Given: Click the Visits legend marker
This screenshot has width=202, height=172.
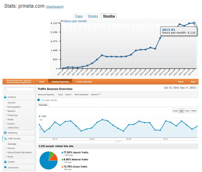Looking at the screenshot, I should pyautogui.click(x=40, y=116).
